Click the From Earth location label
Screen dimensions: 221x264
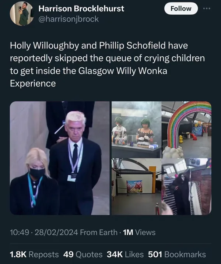99,232
